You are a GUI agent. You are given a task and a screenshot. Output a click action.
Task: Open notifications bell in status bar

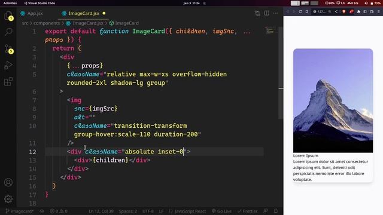coord(275,211)
